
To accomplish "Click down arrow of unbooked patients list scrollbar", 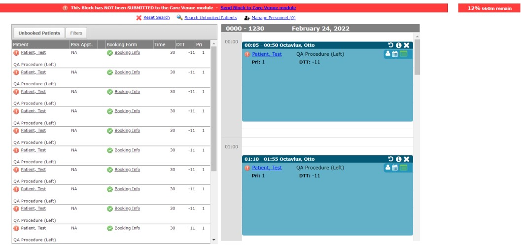I will coord(213,240).
